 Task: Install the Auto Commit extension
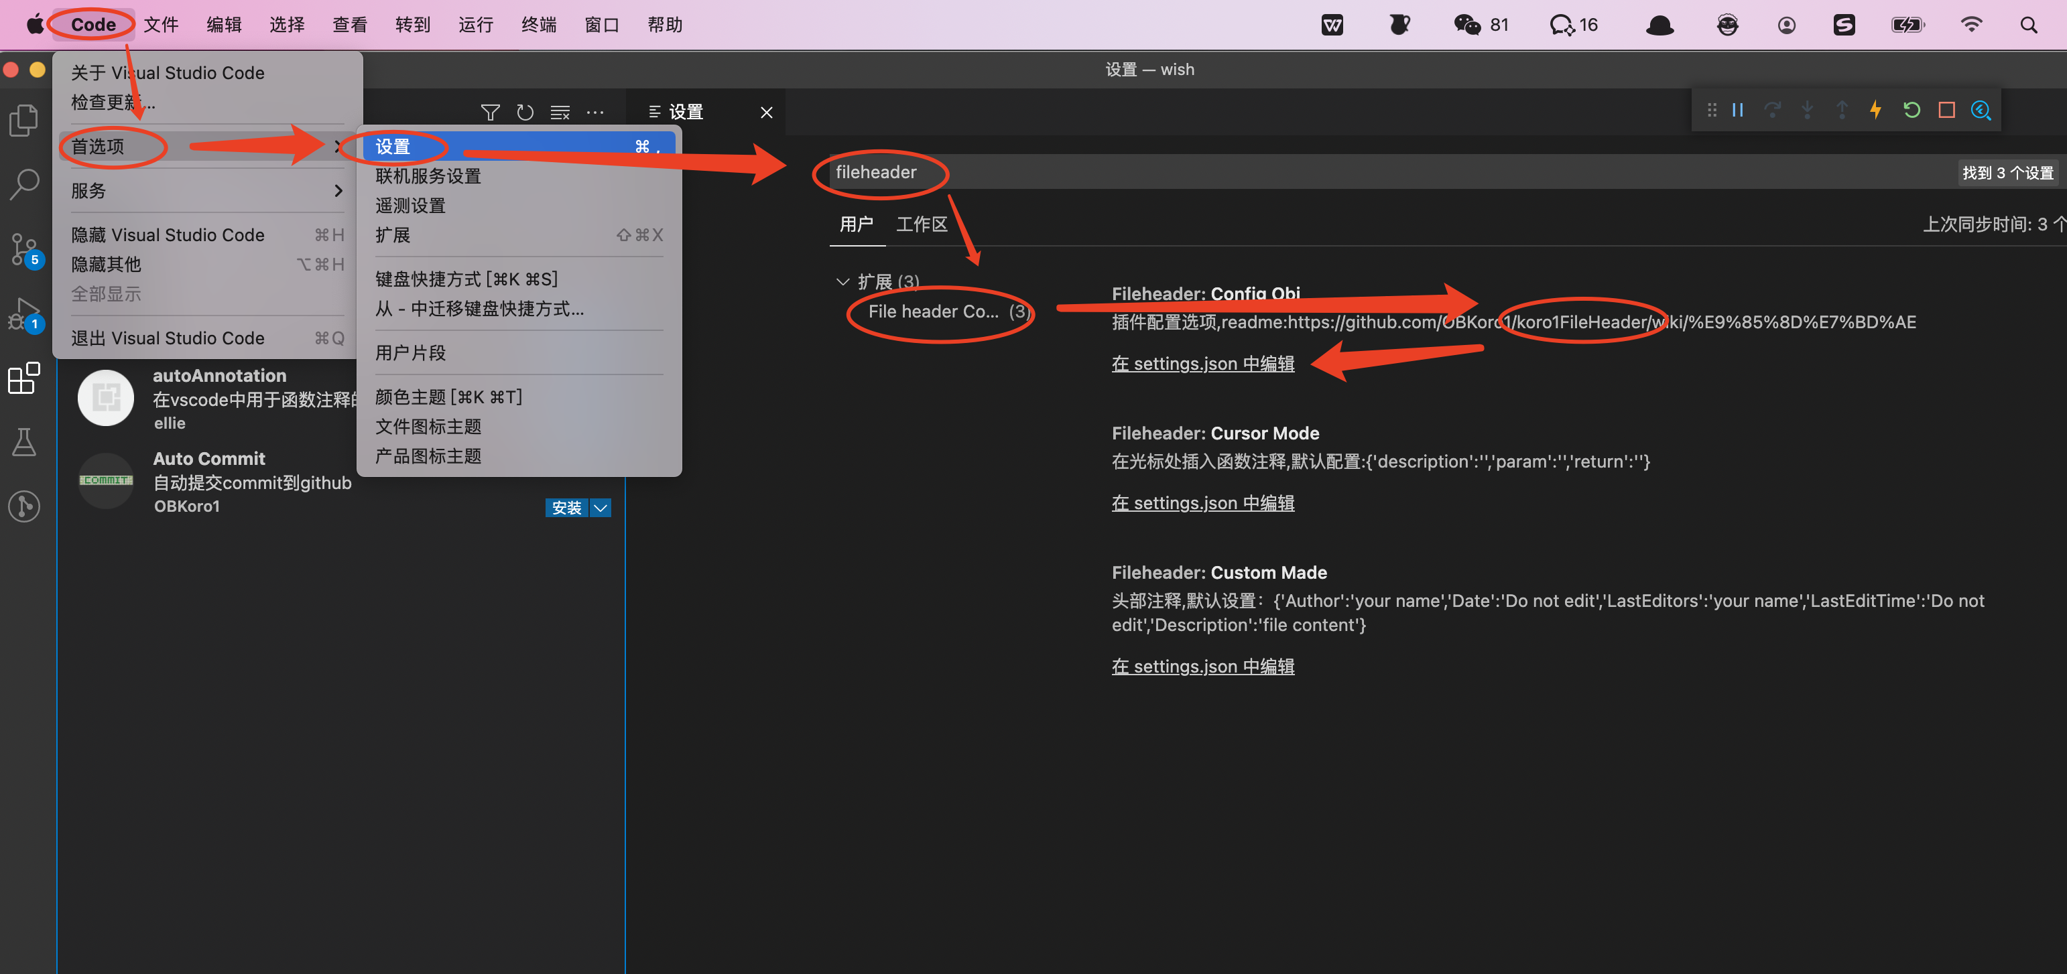[x=566, y=507]
